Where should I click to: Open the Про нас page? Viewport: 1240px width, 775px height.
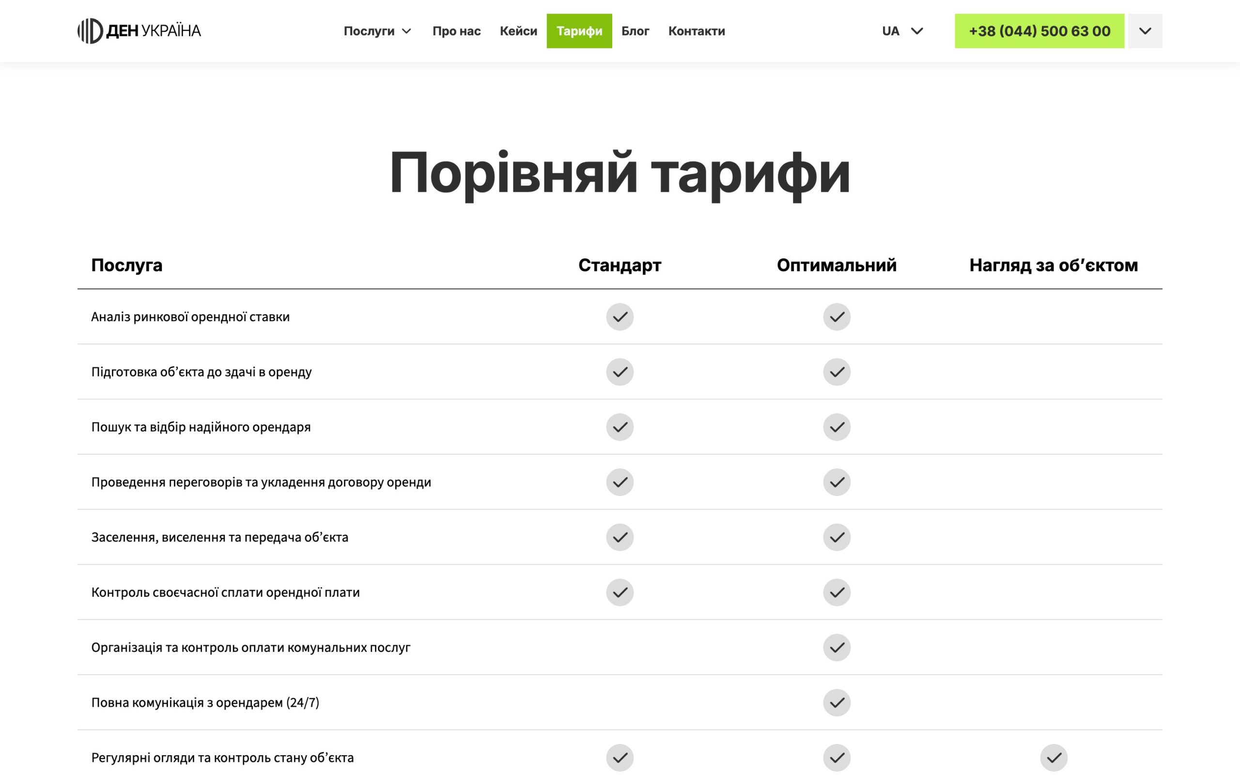coord(456,31)
